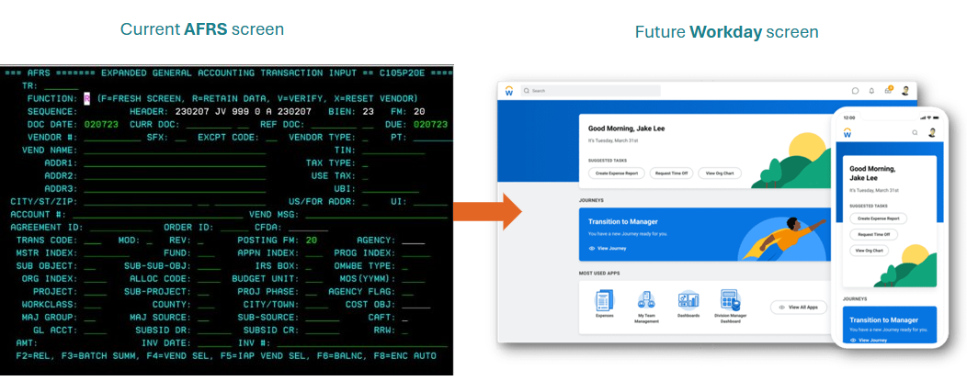
Task: Open profile avatar in desktop Workday header
Action: pyautogui.click(x=905, y=91)
